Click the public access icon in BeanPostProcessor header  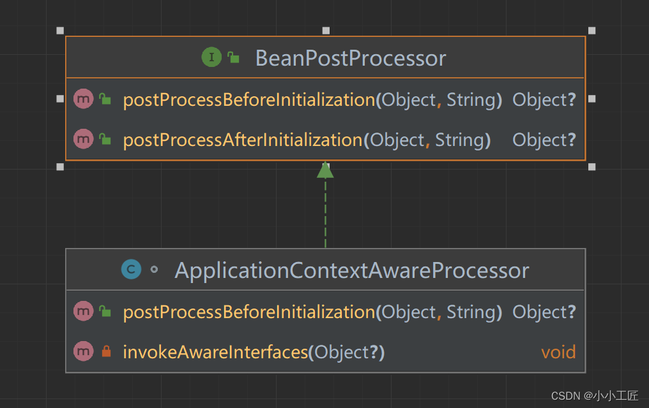[234, 59]
